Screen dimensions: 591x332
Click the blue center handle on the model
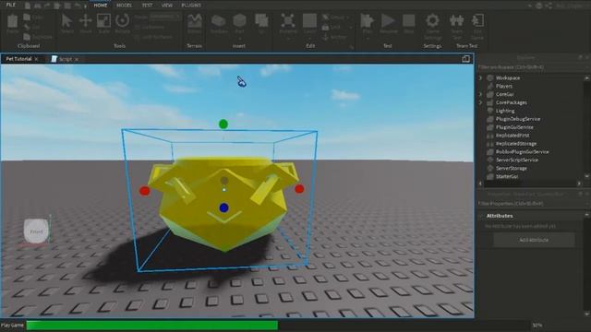pyautogui.click(x=223, y=207)
